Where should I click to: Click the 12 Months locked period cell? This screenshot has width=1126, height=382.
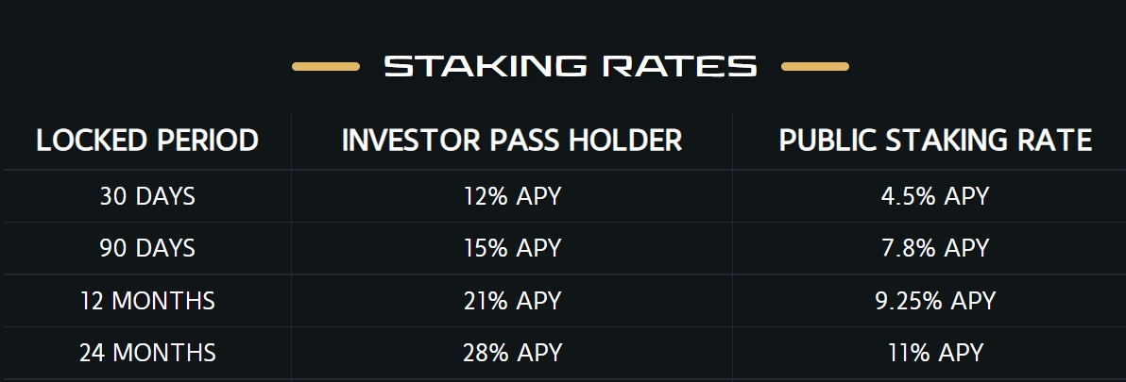point(147,300)
